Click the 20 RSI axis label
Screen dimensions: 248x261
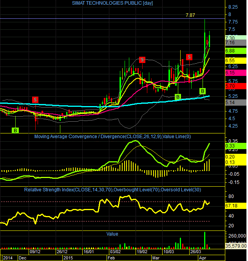tap(231, 226)
